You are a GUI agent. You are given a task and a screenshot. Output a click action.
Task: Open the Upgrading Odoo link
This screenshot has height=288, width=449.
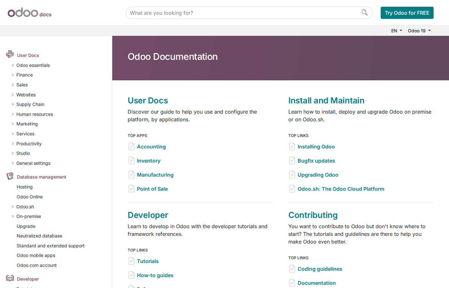coord(318,175)
